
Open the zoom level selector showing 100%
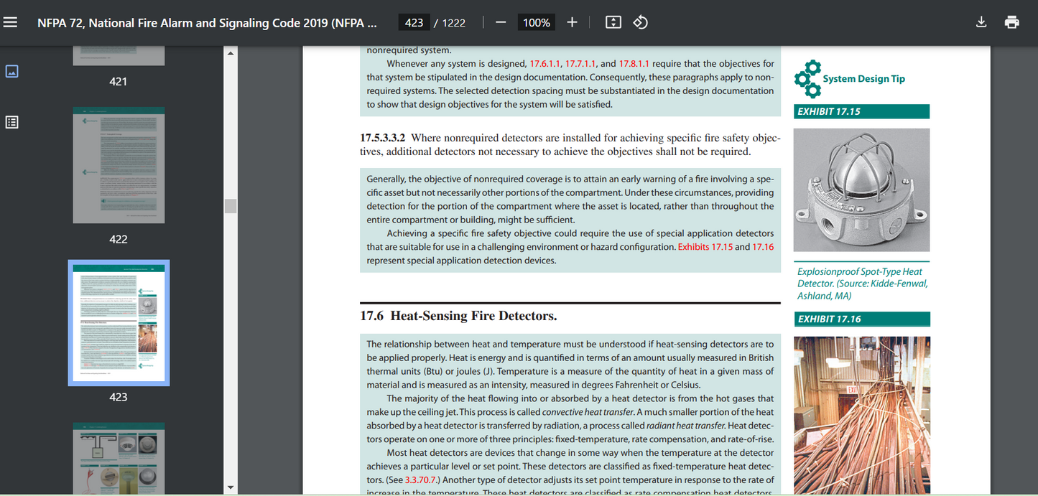coord(536,22)
